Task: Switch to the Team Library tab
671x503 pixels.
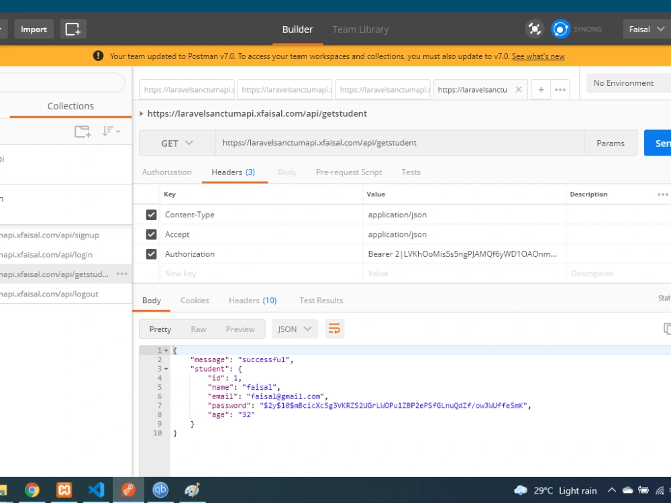Action: click(x=360, y=29)
